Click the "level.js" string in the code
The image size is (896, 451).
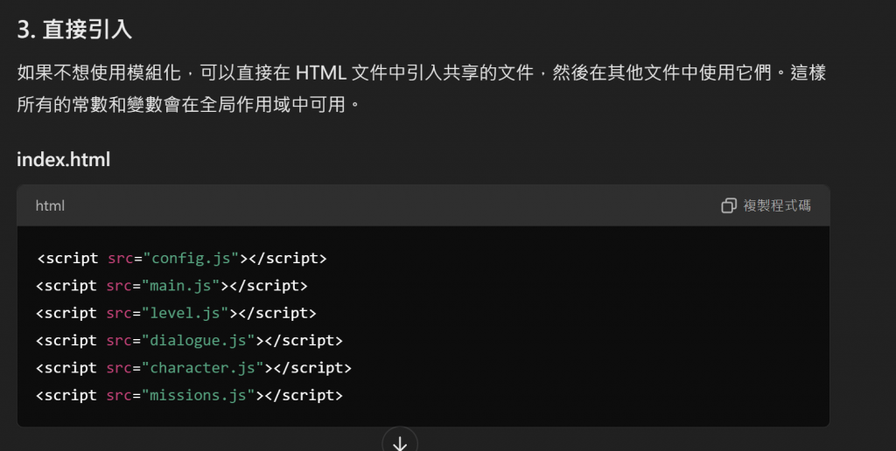point(185,313)
